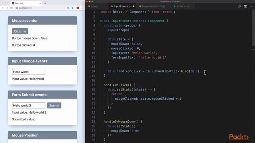The image size is (255, 143).
Task: Click the 'Input change events:' header
Action: [x=43, y=61]
